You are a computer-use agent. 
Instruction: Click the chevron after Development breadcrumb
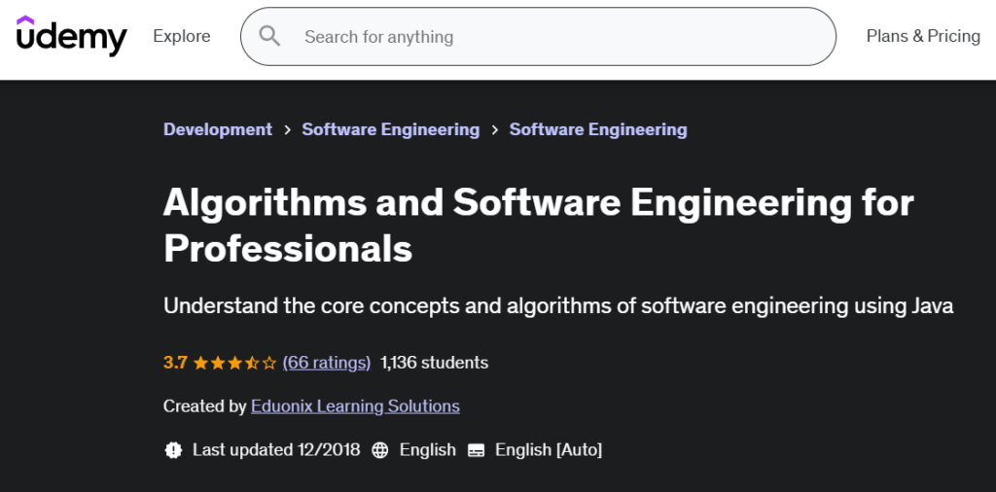(x=287, y=130)
